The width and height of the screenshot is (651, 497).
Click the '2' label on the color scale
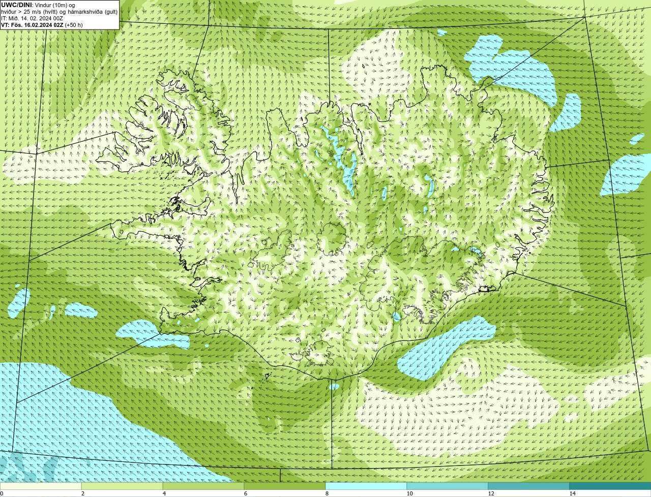pos(82,493)
